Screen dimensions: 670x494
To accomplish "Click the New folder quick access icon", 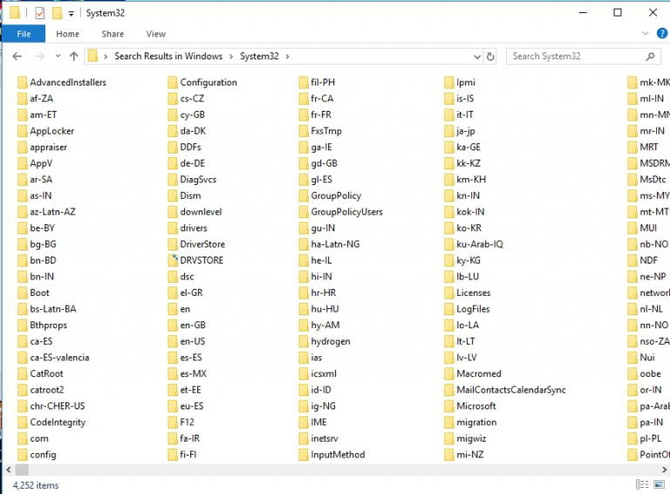I will [x=58, y=13].
